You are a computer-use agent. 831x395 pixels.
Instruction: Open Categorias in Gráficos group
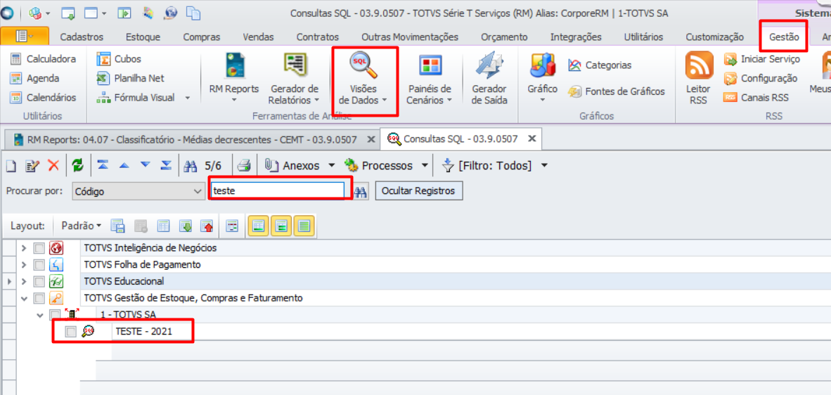click(x=600, y=65)
